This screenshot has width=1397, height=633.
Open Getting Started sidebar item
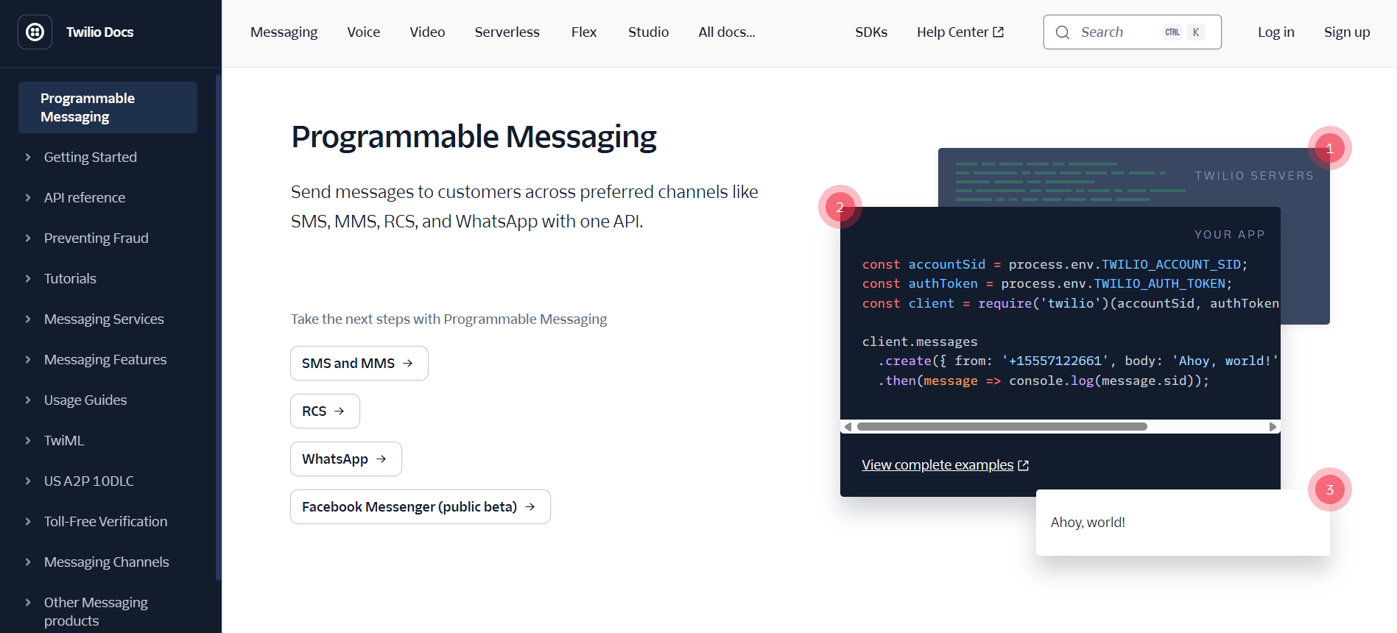[x=91, y=157]
